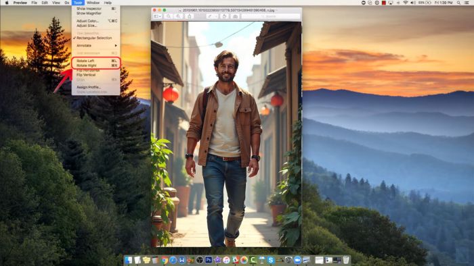Image resolution: width=474 pixels, height=266 pixels.
Task: Open Notification Center icon
Action: click(467, 3)
